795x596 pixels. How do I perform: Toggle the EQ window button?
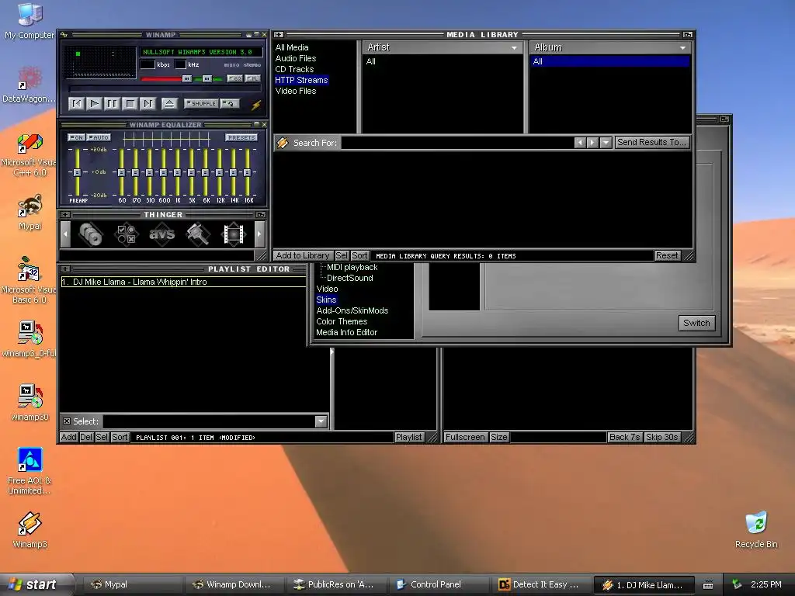[234, 78]
